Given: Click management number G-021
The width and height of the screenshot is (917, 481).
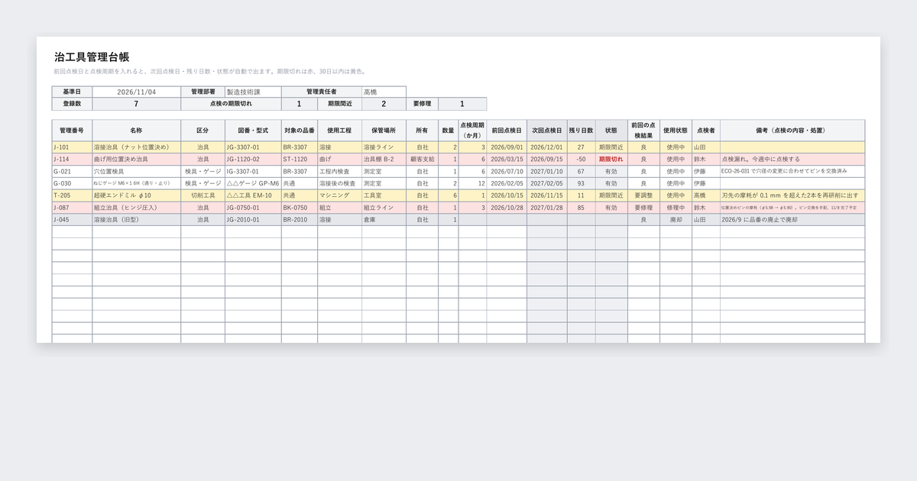Looking at the screenshot, I should [72, 172].
